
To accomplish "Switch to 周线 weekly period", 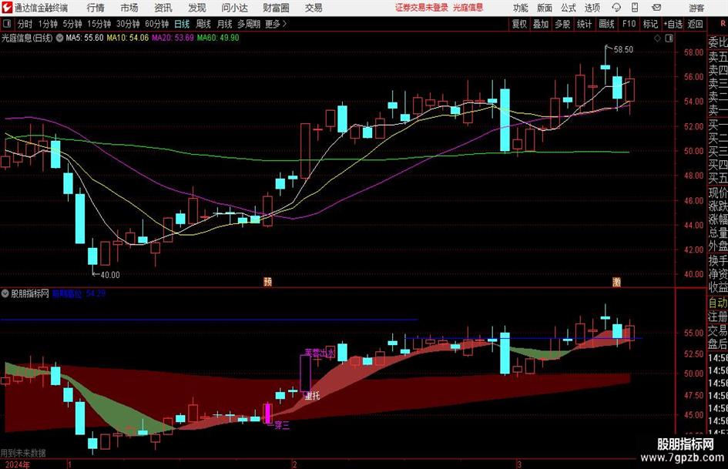I will pyautogui.click(x=203, y=24).
